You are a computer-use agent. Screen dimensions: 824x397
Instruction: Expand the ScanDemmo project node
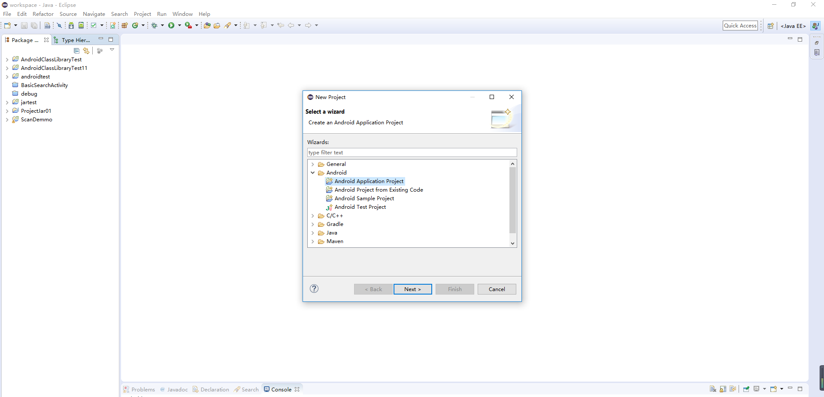coord(7,120)
